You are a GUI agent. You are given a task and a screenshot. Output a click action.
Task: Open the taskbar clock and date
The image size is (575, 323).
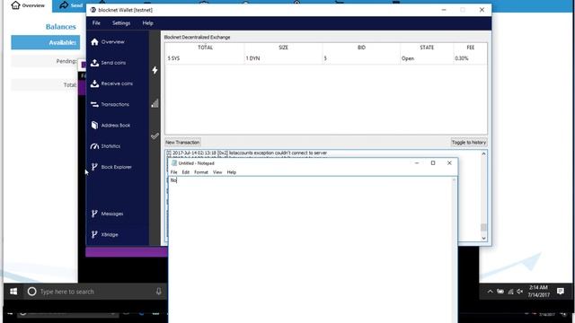tap(539, 291)
